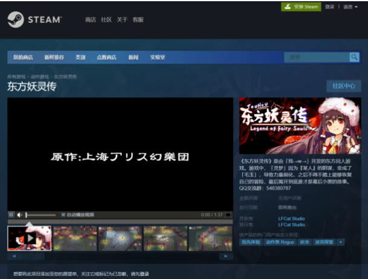Open the 点数商店 points shop tab
368x279 pixels.
coord(107,57)
